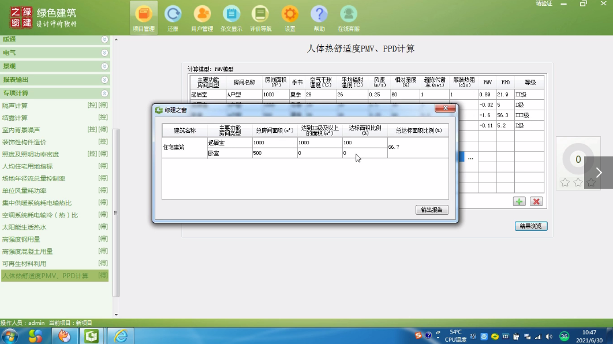Open 场地年径流总量控制率 item
The image size is (613, 344).
(x=33, y=178)
